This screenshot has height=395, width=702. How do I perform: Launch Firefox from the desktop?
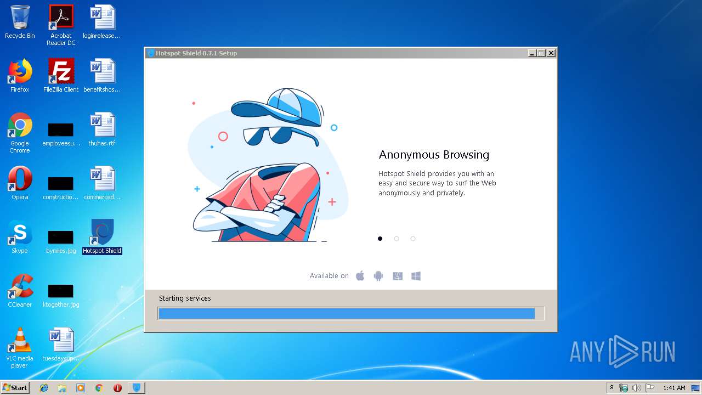click(x=20, y=76)
